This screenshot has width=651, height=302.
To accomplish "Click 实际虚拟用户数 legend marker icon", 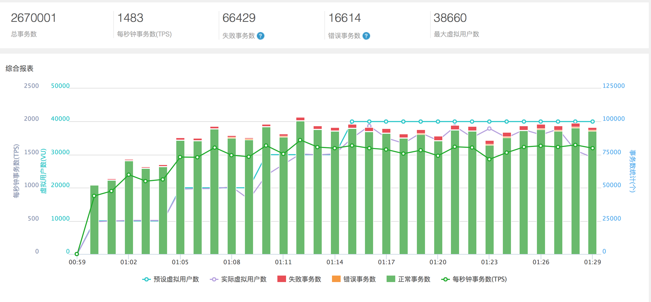I will pos(214,279).
